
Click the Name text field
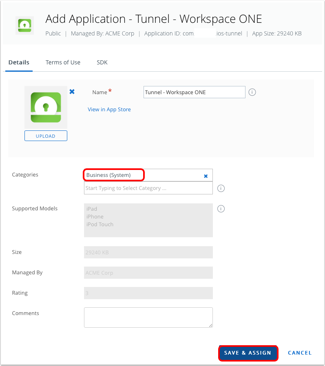click(x=194, y=92)
